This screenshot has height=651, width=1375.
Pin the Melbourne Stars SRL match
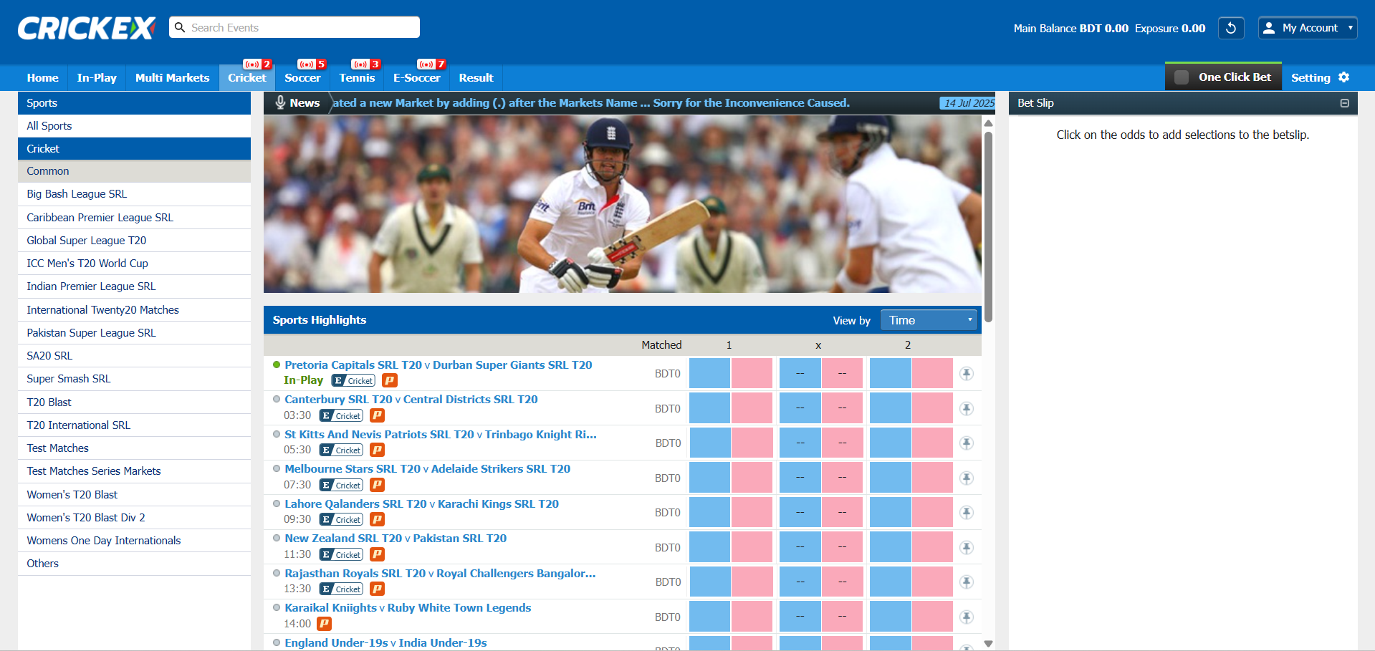(x=967, y=477)
